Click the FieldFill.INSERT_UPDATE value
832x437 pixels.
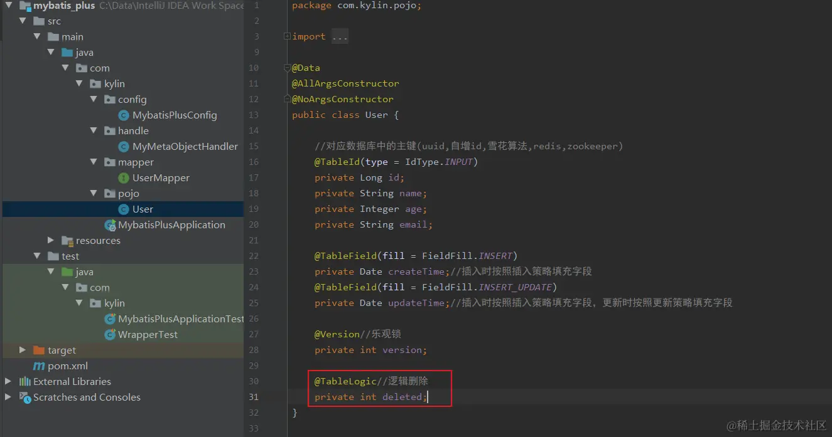click(x=487, y=287)
